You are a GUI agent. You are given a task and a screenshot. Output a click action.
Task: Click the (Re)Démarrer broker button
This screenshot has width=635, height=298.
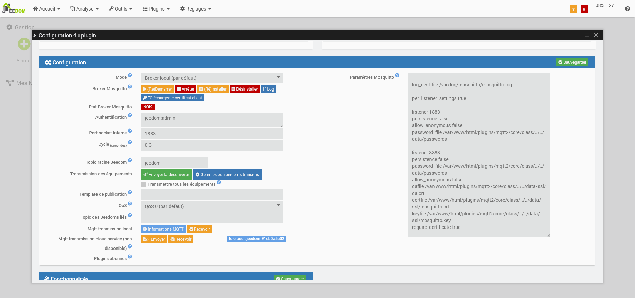[157, 89]
